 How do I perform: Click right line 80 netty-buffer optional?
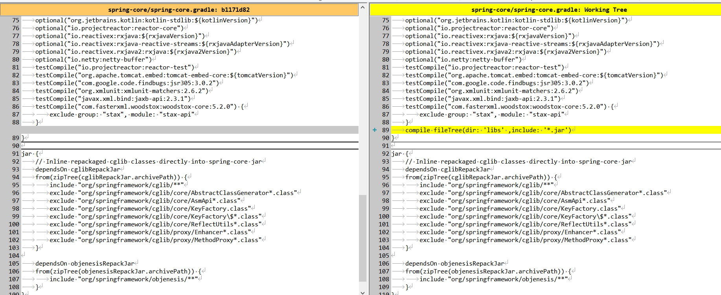pyautogui.click(x=463, y=60)
